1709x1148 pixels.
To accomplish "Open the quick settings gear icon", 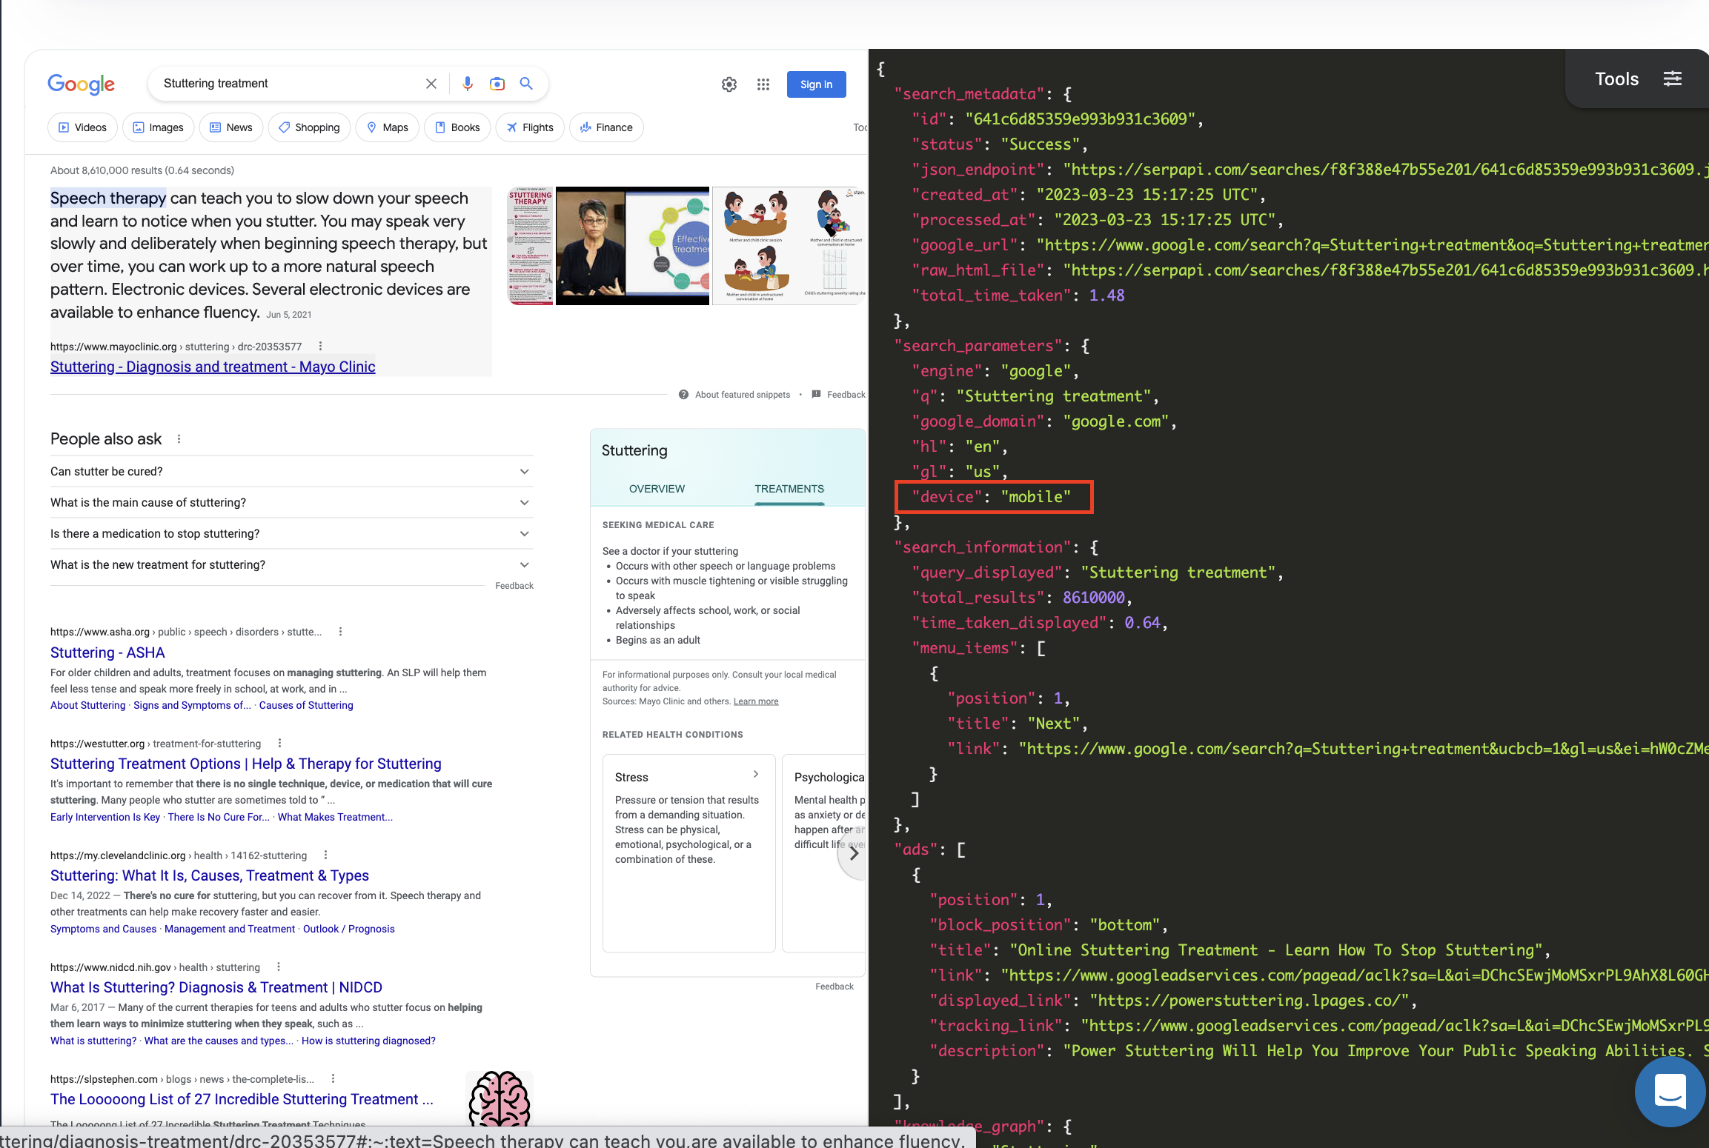I will [729, 84].
